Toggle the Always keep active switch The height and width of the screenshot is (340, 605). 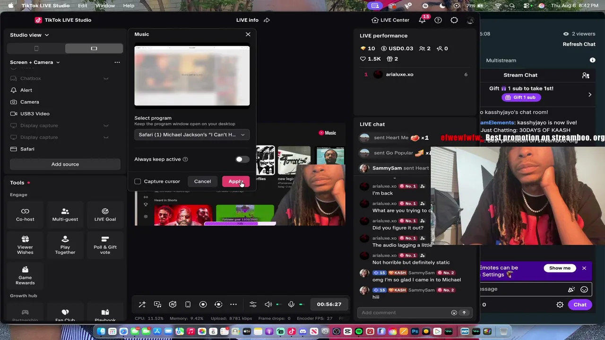tap(242, 160)
